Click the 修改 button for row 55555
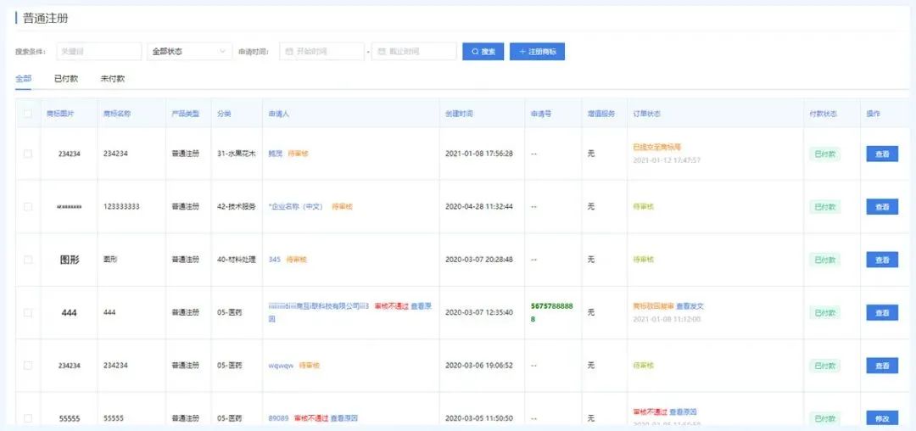 (x=881, y=418)
